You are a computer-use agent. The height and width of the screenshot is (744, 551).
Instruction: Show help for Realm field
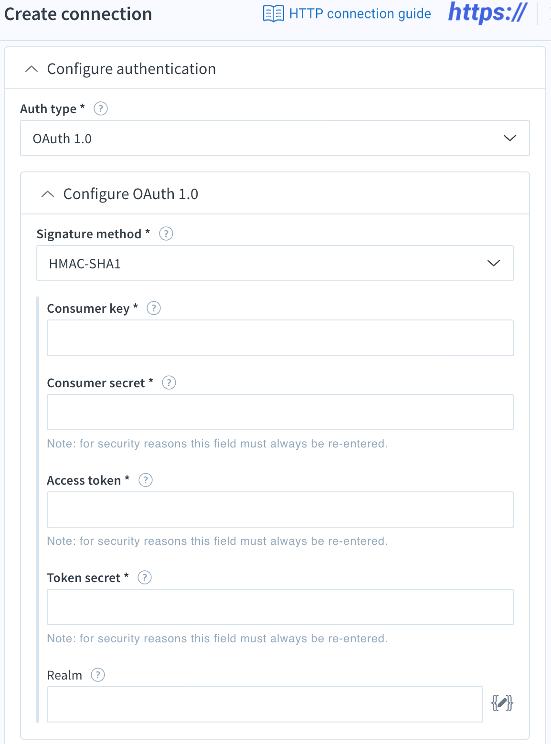point(98,675)
